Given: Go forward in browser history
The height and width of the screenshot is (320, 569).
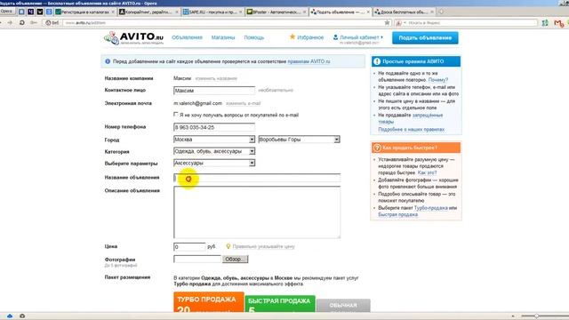Looking at the screenshot, I should tap(10, 22).
